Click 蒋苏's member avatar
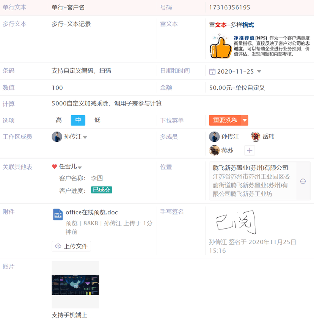This screenshot has width=314, height=319. pos(214,151)
